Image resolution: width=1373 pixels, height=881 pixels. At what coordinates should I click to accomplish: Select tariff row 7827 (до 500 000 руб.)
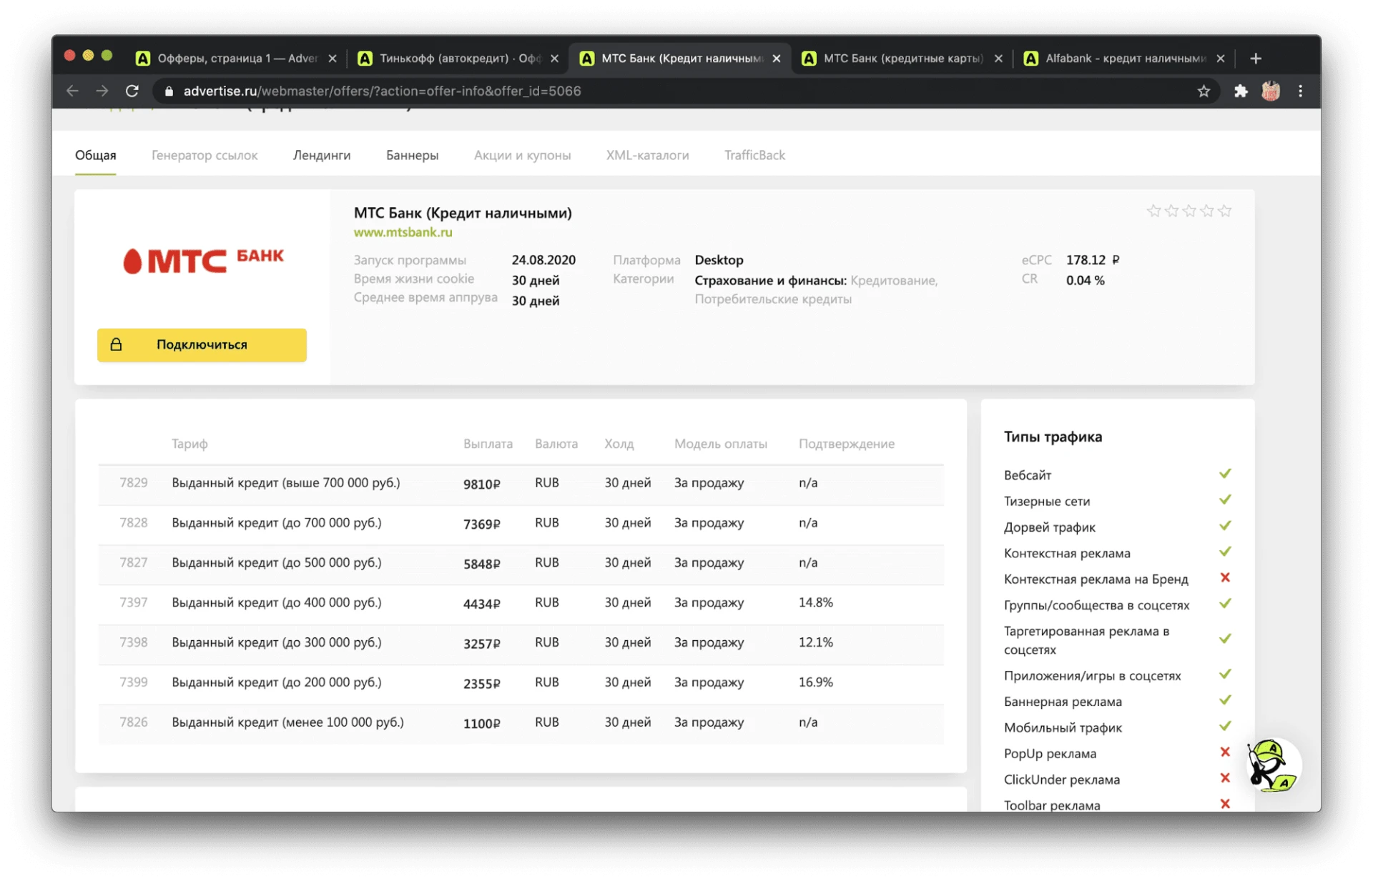(521, 564)
